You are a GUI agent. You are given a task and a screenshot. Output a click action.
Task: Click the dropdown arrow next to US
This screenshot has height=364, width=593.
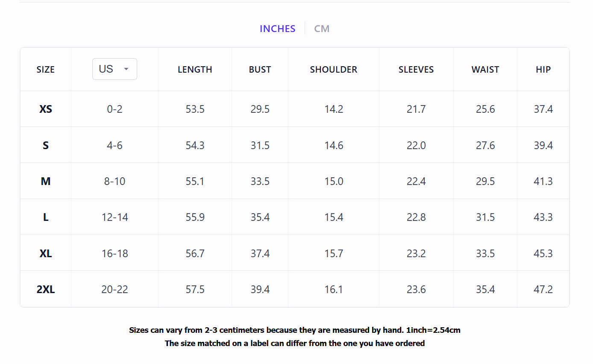126,69
